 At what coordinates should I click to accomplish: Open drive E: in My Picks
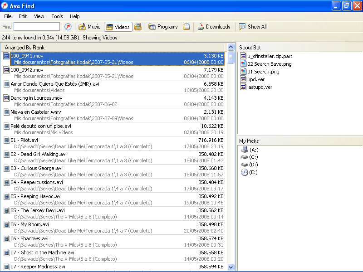click(254, 172)
